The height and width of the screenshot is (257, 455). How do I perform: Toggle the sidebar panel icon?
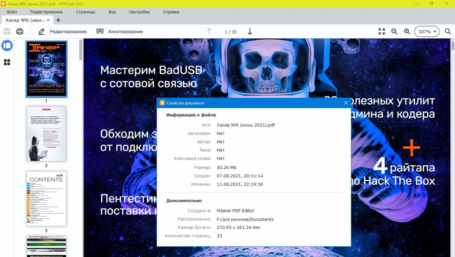pos(7,46)
